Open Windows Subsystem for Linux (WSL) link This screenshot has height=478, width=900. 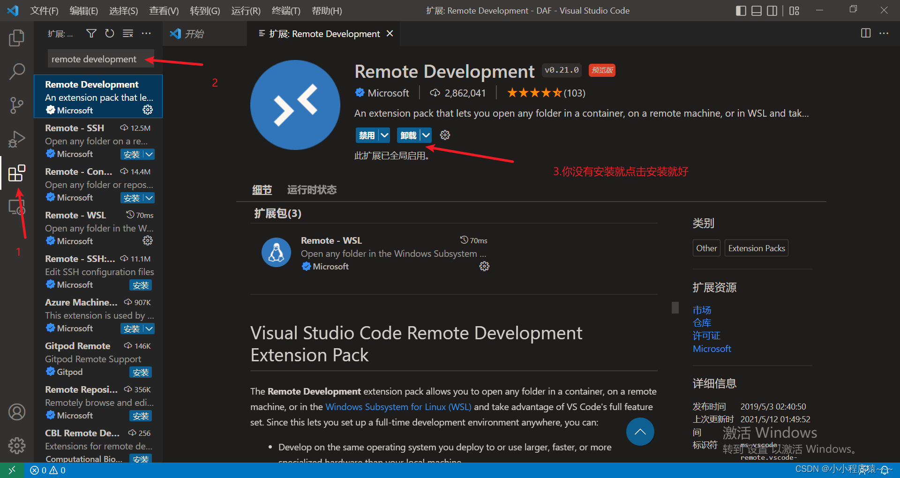click(x=398, y=407)
